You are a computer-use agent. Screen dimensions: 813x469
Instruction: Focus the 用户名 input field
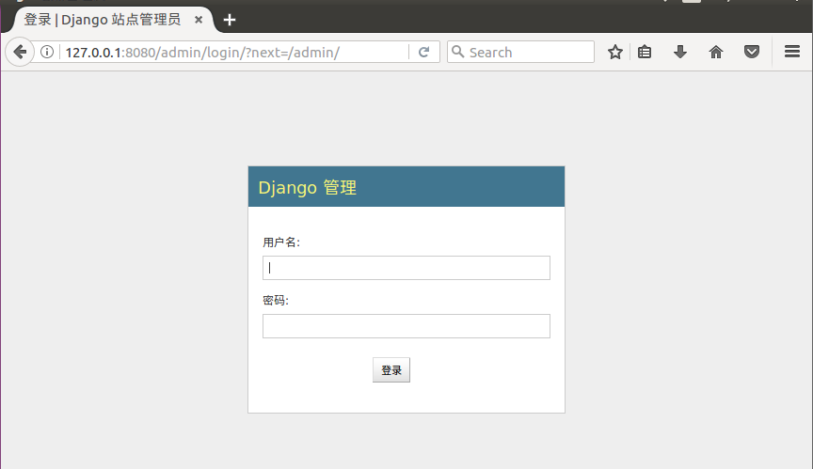(x=406, y=268)
